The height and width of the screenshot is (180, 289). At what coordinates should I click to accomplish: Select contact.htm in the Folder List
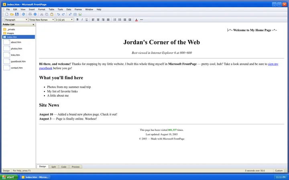(13, 68)
